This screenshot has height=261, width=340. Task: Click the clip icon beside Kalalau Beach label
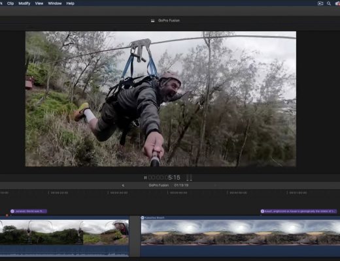[143, 218]
